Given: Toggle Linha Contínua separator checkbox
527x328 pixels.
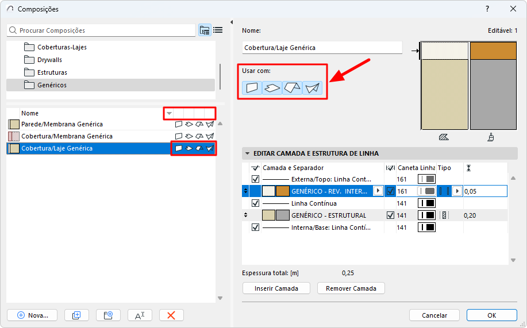Looking at the screenshot, I should [255, 203].
